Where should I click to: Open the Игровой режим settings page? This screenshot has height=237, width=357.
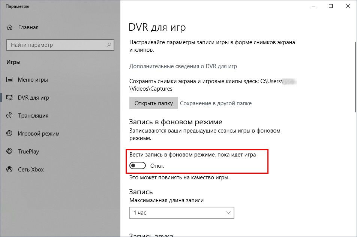(x=39, y=134)
